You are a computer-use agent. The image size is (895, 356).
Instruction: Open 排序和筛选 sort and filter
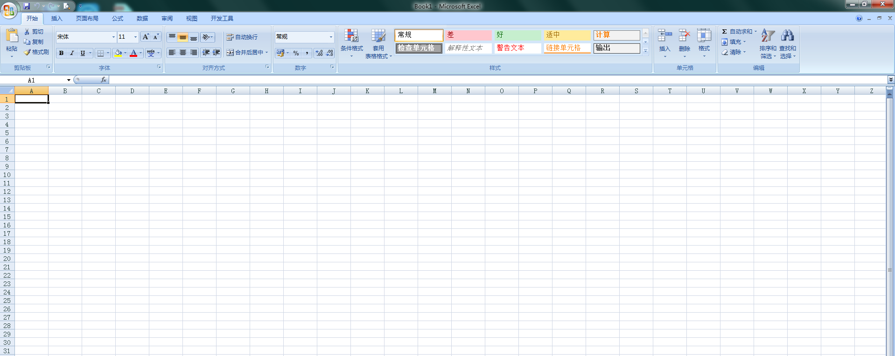click(x=768, y=43)
